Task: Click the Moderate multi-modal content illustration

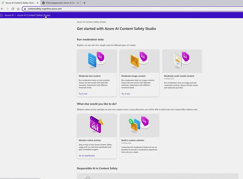Action: click(182, 61)
